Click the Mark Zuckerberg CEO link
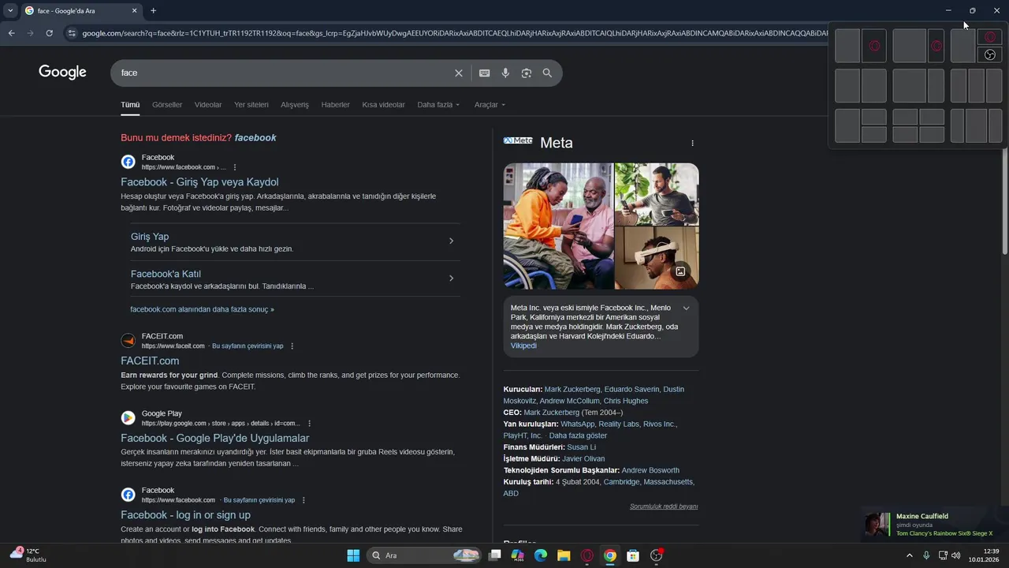Image resolution: width=1009 pixels, height=568 pixels. pyautogui.click(x=551, y=412)
